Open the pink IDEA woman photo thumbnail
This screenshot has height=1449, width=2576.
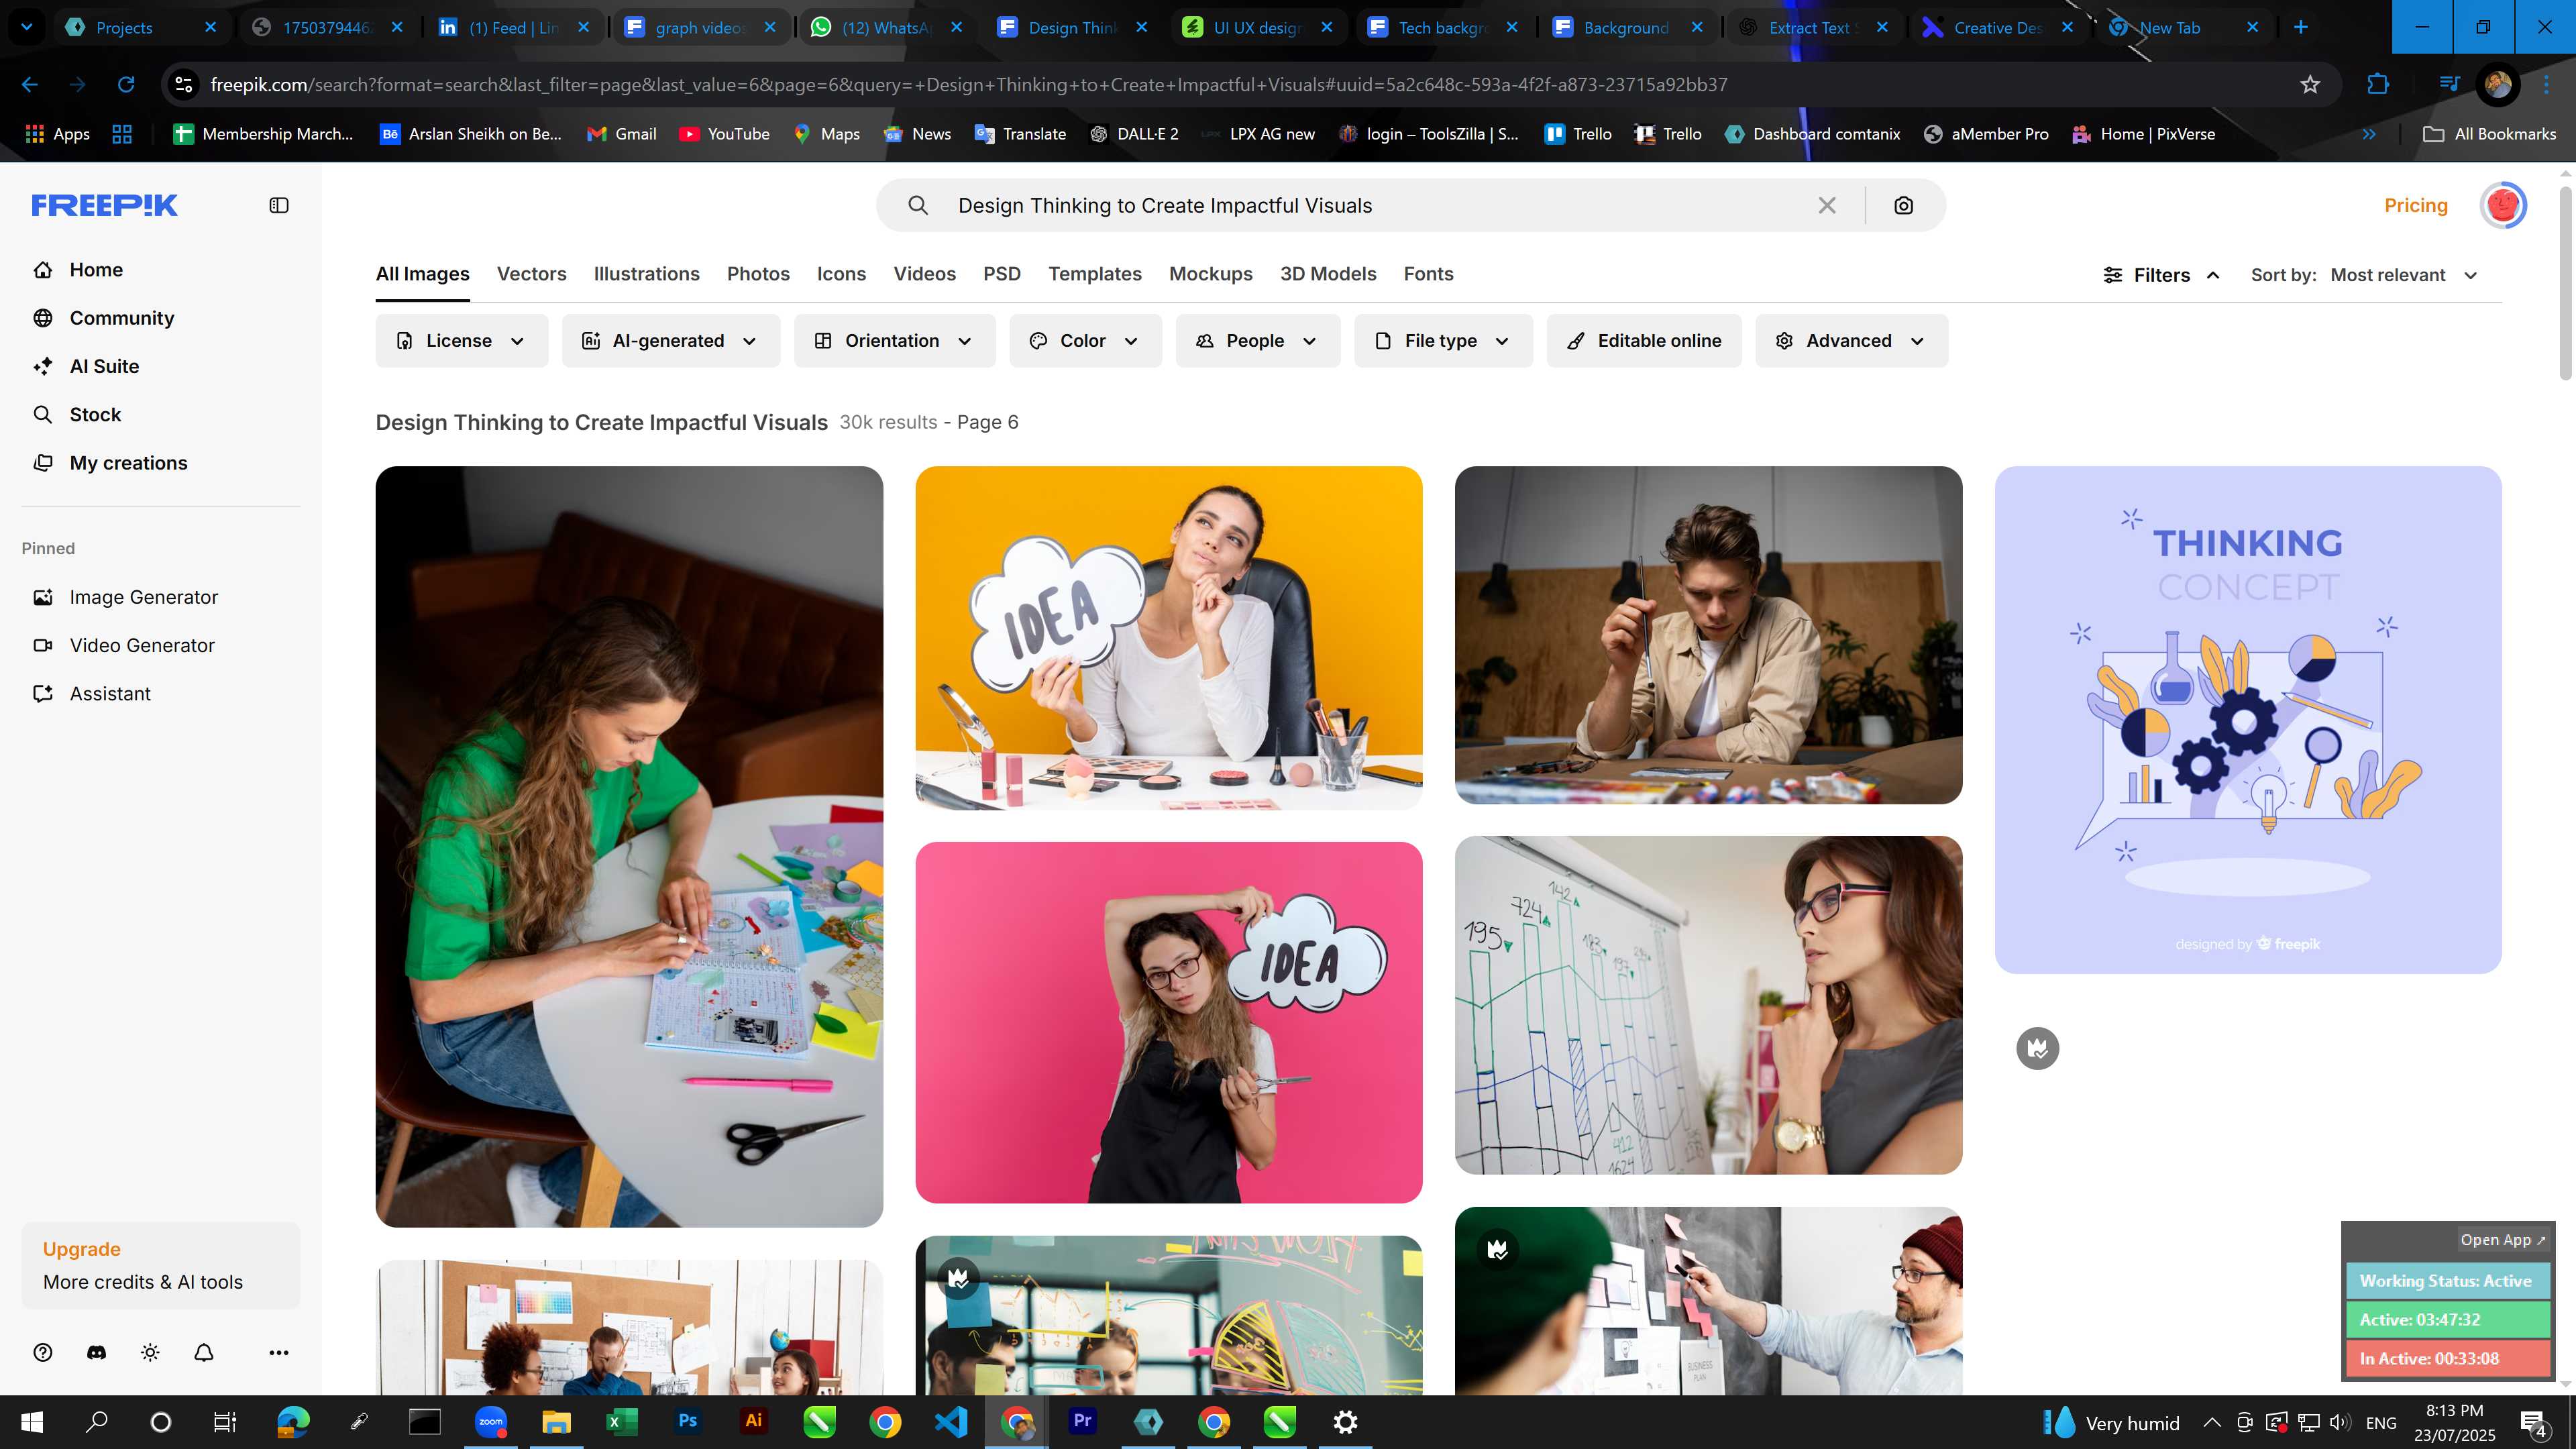click(x=1168, y=1022)
